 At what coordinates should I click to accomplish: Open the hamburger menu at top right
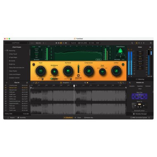[151, 43]
